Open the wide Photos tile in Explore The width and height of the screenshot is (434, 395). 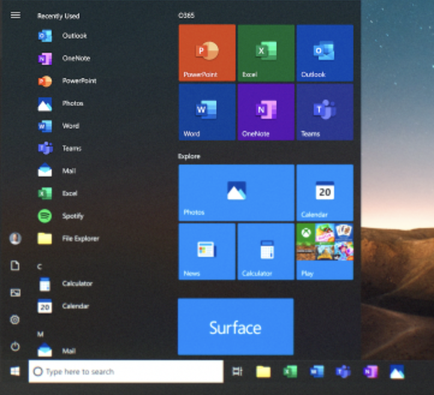tap(236, 193)
